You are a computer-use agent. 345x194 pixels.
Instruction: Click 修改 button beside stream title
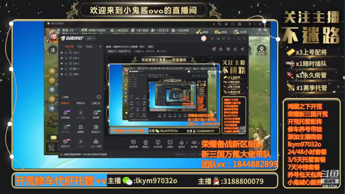click(151, 47)
